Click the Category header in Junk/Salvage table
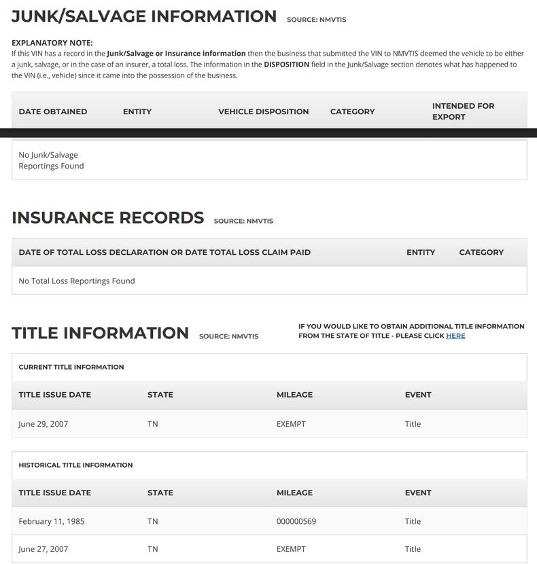Screen dimensions: 537x564 click(x=352, y=111)
